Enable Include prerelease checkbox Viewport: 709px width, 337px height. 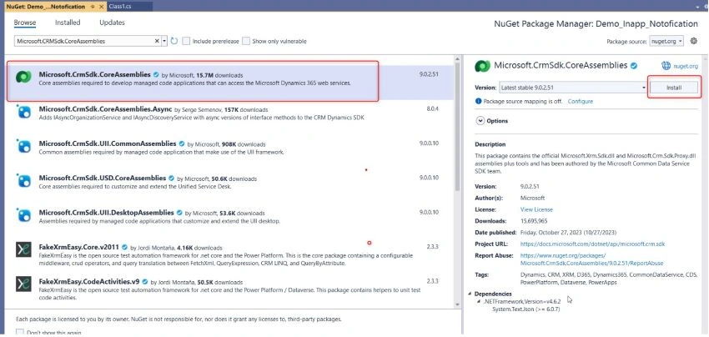point(186,41)
